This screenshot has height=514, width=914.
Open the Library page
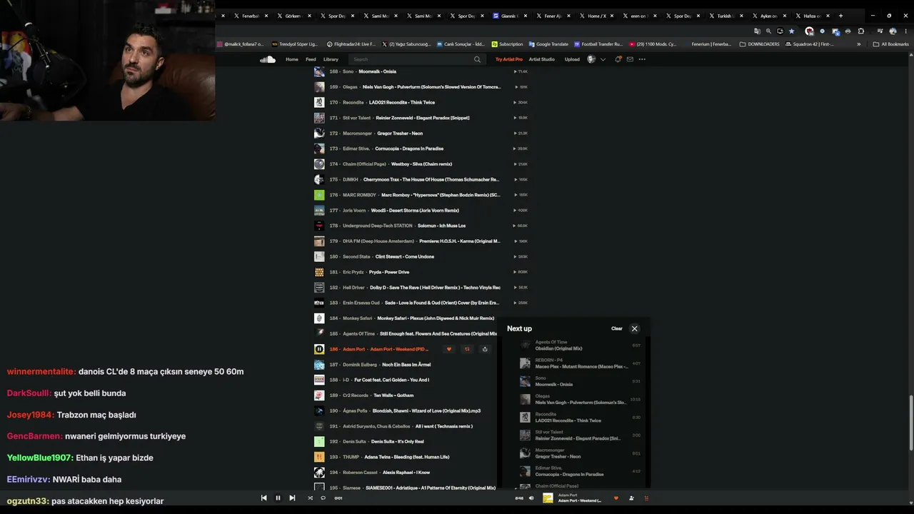pyautogui.click(x=331, y=59)
